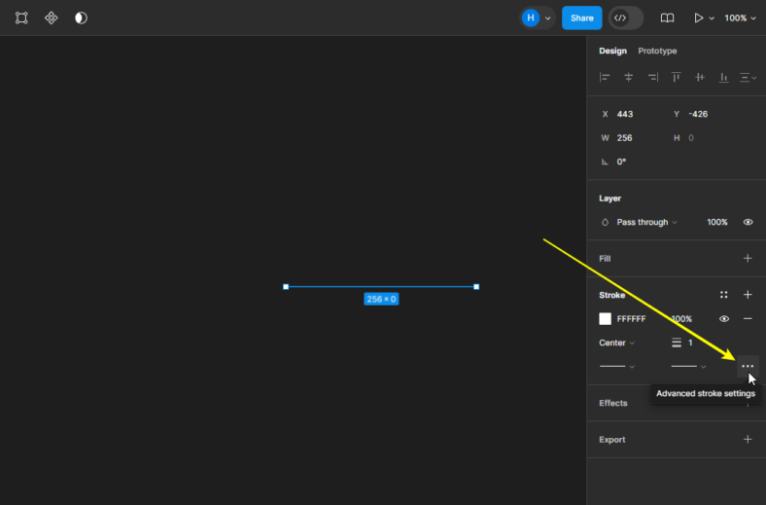Click the align left icon

tap(605, 77)
